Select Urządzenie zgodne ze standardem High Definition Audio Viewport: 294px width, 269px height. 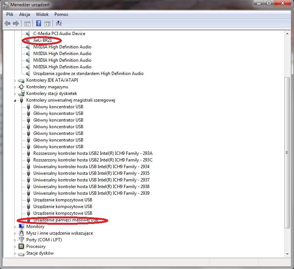click(88, 74)
